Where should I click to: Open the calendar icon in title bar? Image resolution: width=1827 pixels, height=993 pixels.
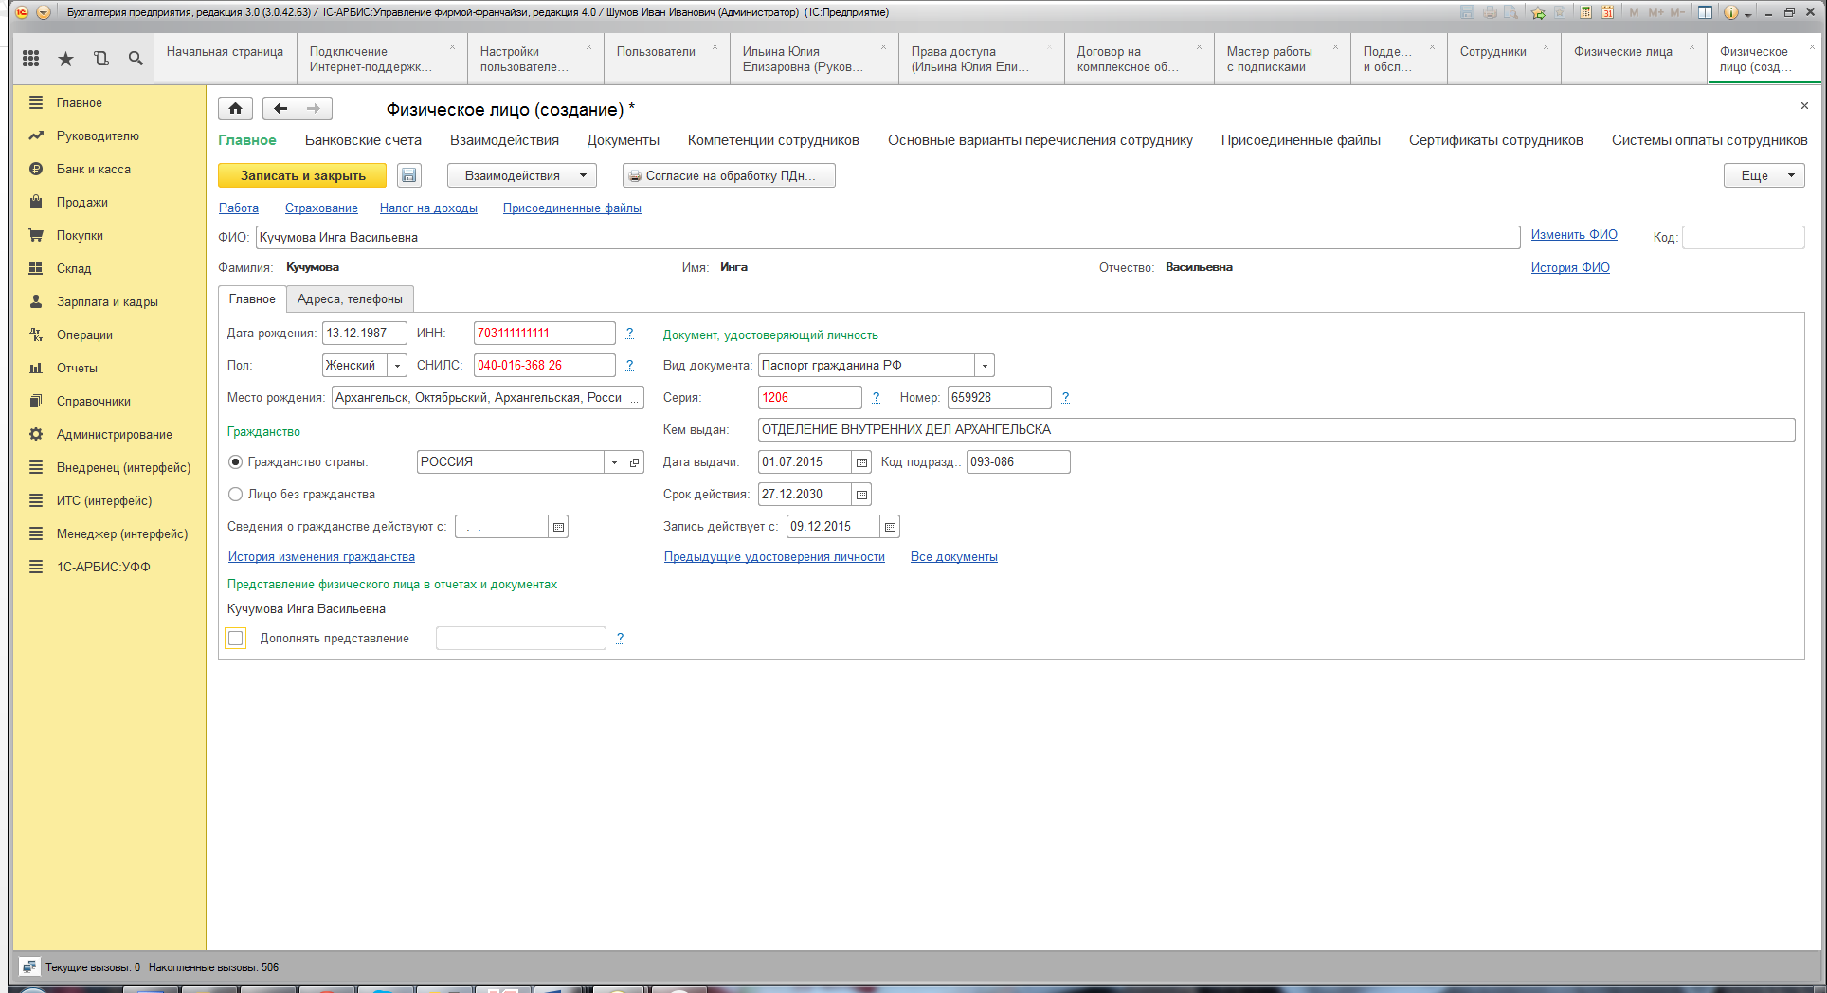click(x=1608, y=12)
